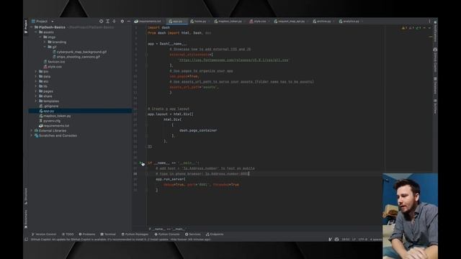Switch to analytics.py editor tab
461x259 pixels.
click(351, 21)
